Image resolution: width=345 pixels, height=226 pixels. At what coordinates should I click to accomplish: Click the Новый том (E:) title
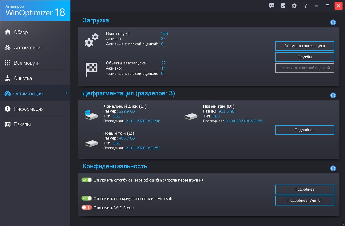tap(119, 133)
